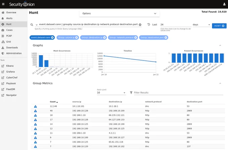Click alert icon for count 18 row

pyautogui.click(x=35, y=115)
